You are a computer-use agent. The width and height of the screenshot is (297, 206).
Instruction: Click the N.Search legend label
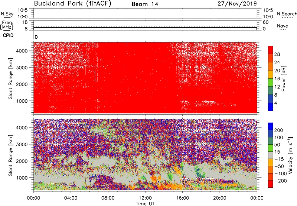287,14
